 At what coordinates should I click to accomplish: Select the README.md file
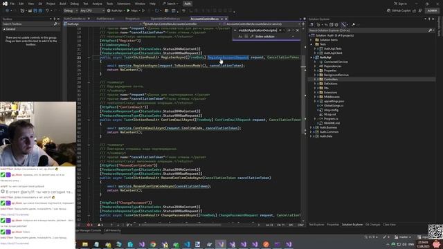332,123
